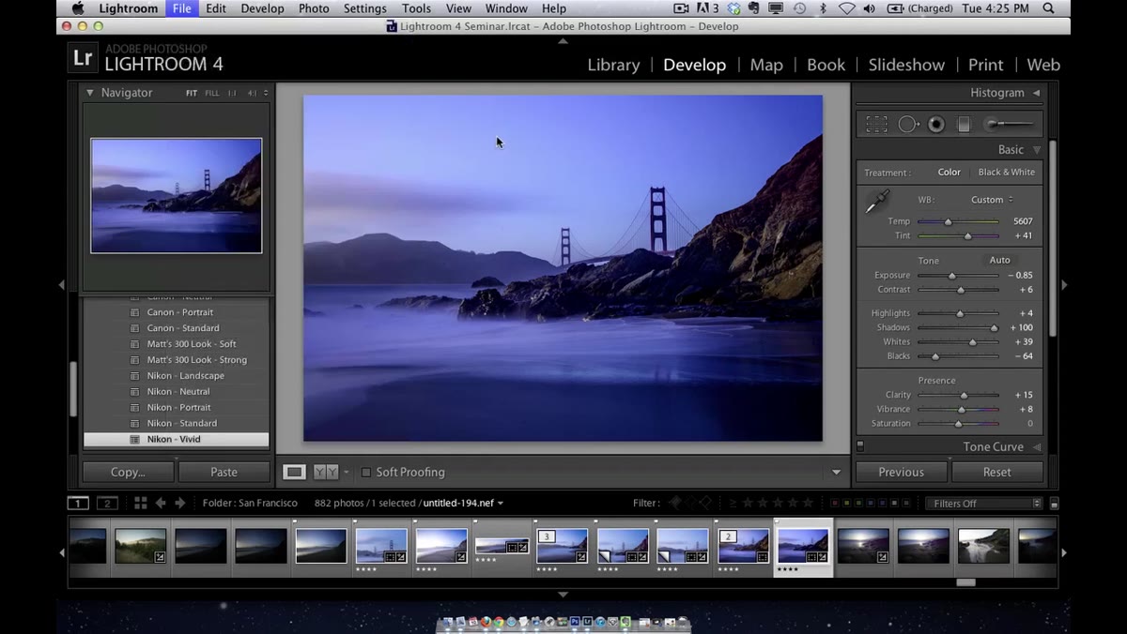The image size is (1127, 634).
Task: Filter by flagged status flag icon
Action: (x=673, y=504)
